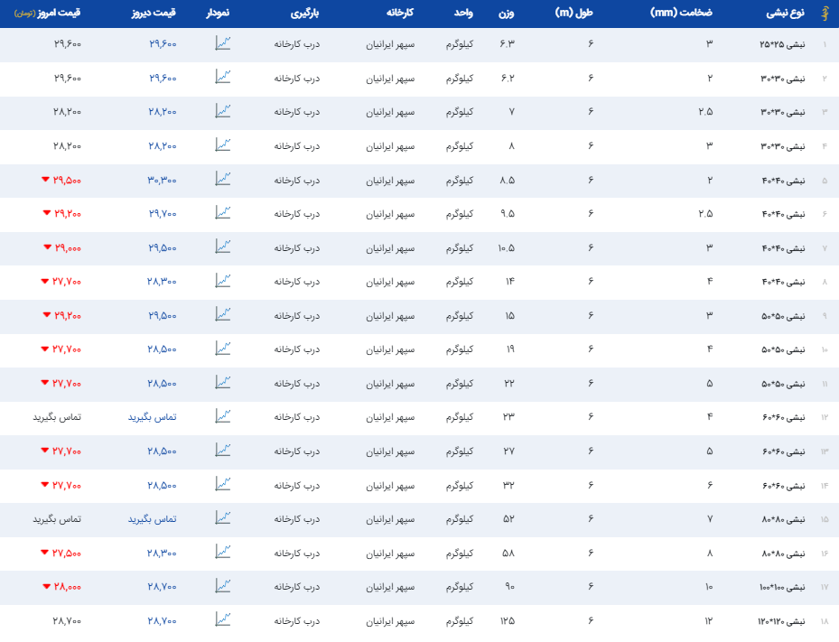Click chart icon in row 8 (نبشی 40*40, 4mm)
The height and width of the screenshot is (642, 839).
223,281
